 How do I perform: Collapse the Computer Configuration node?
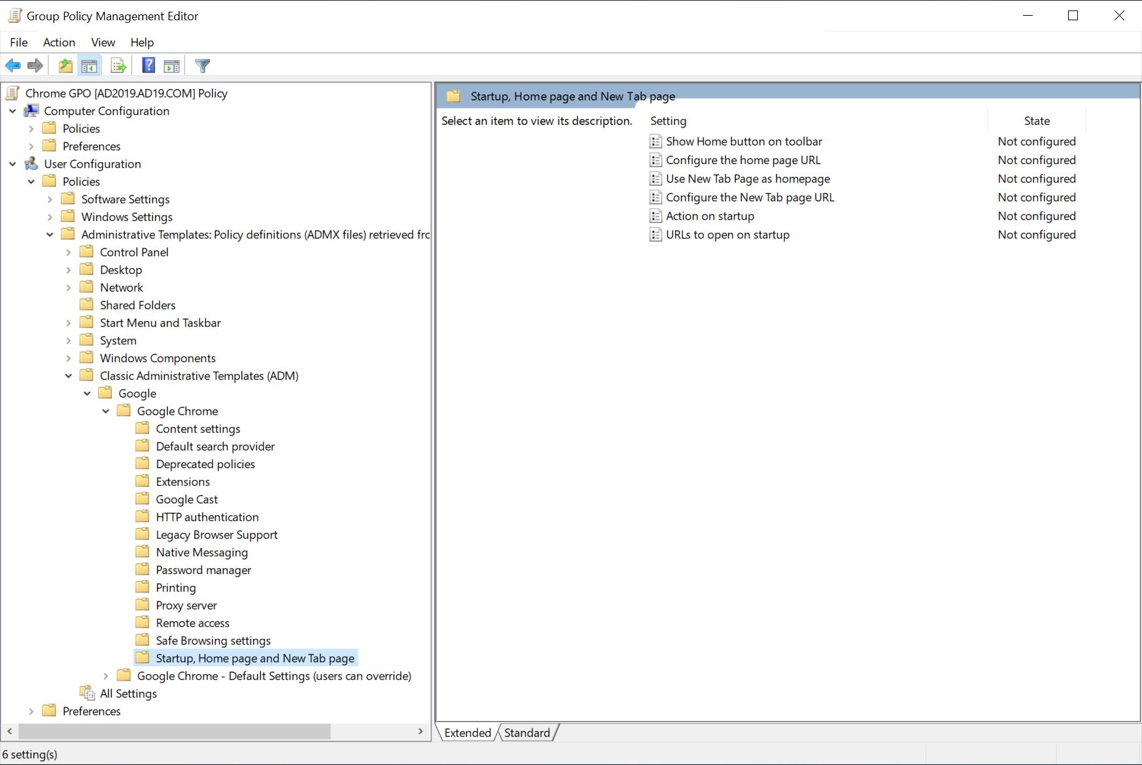click(x=12, y=111)
